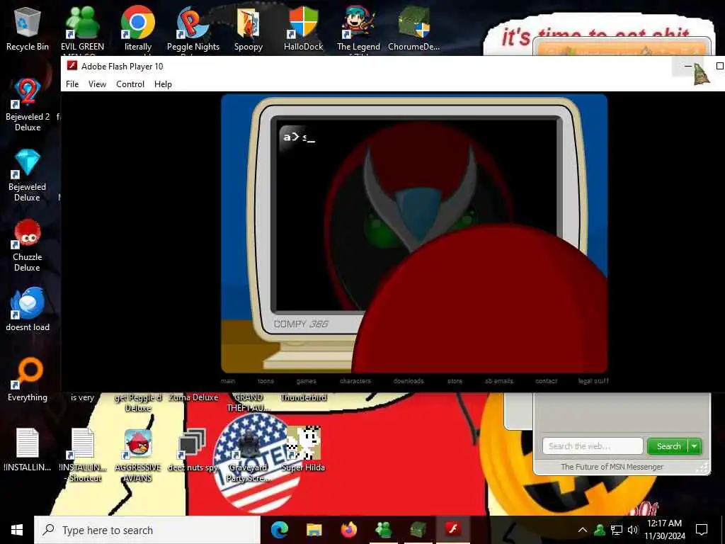Open File Explorer from the taskbar

coord(314,530)
